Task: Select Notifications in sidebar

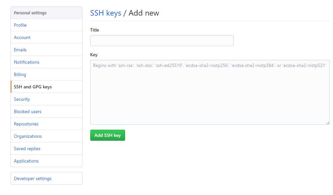Action: point(46,62)
